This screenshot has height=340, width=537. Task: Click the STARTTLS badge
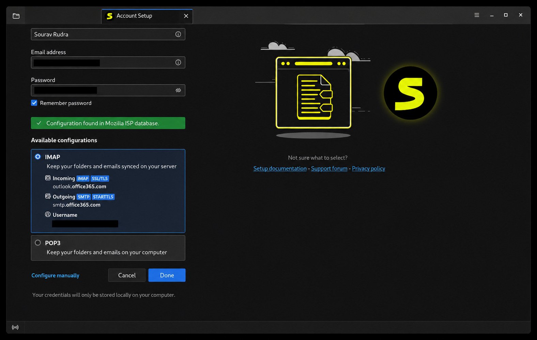coord(103,197)
